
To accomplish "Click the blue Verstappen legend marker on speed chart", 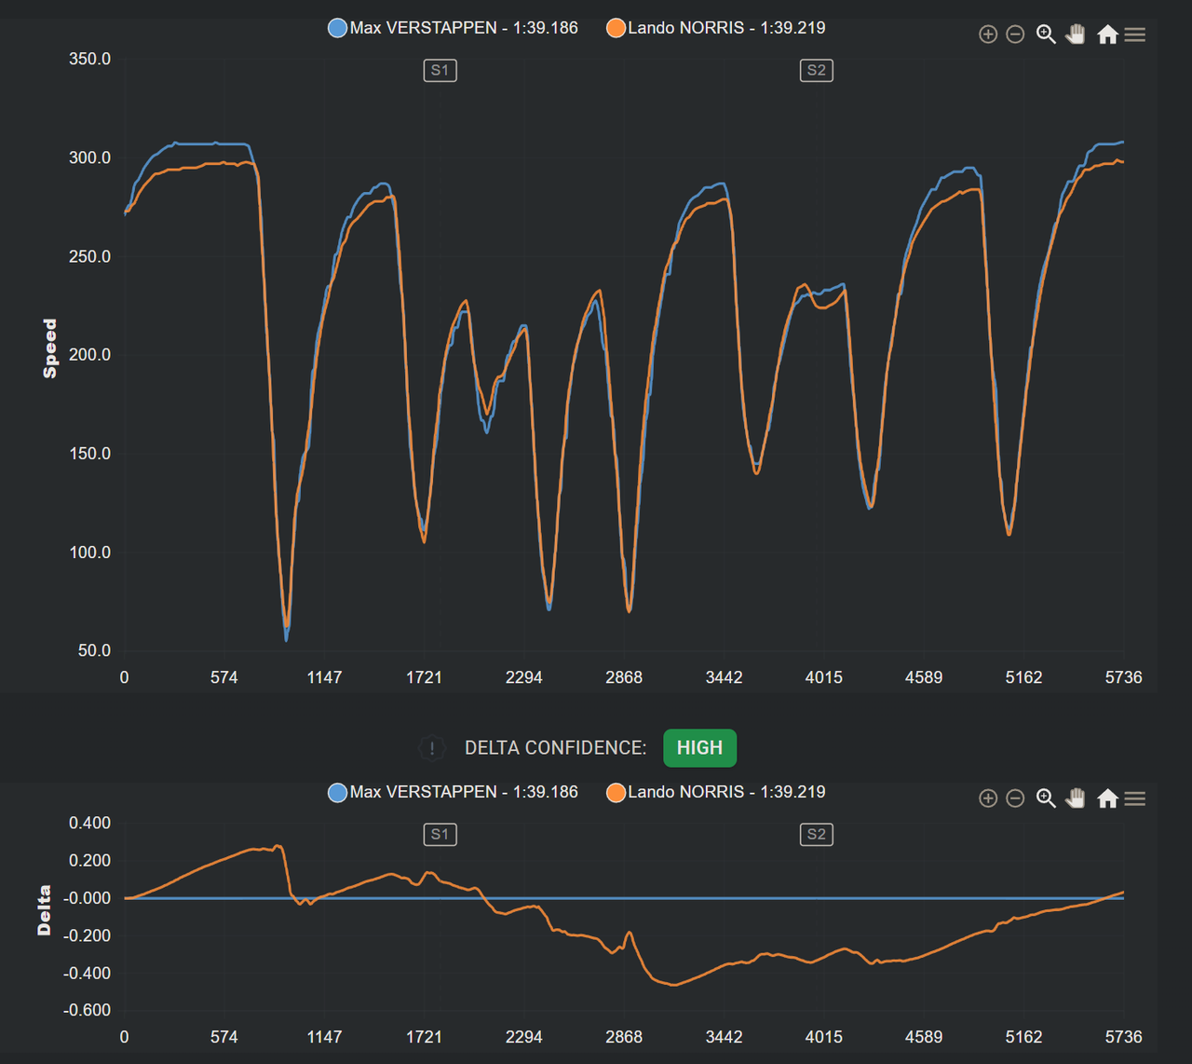I will (338, 28).
